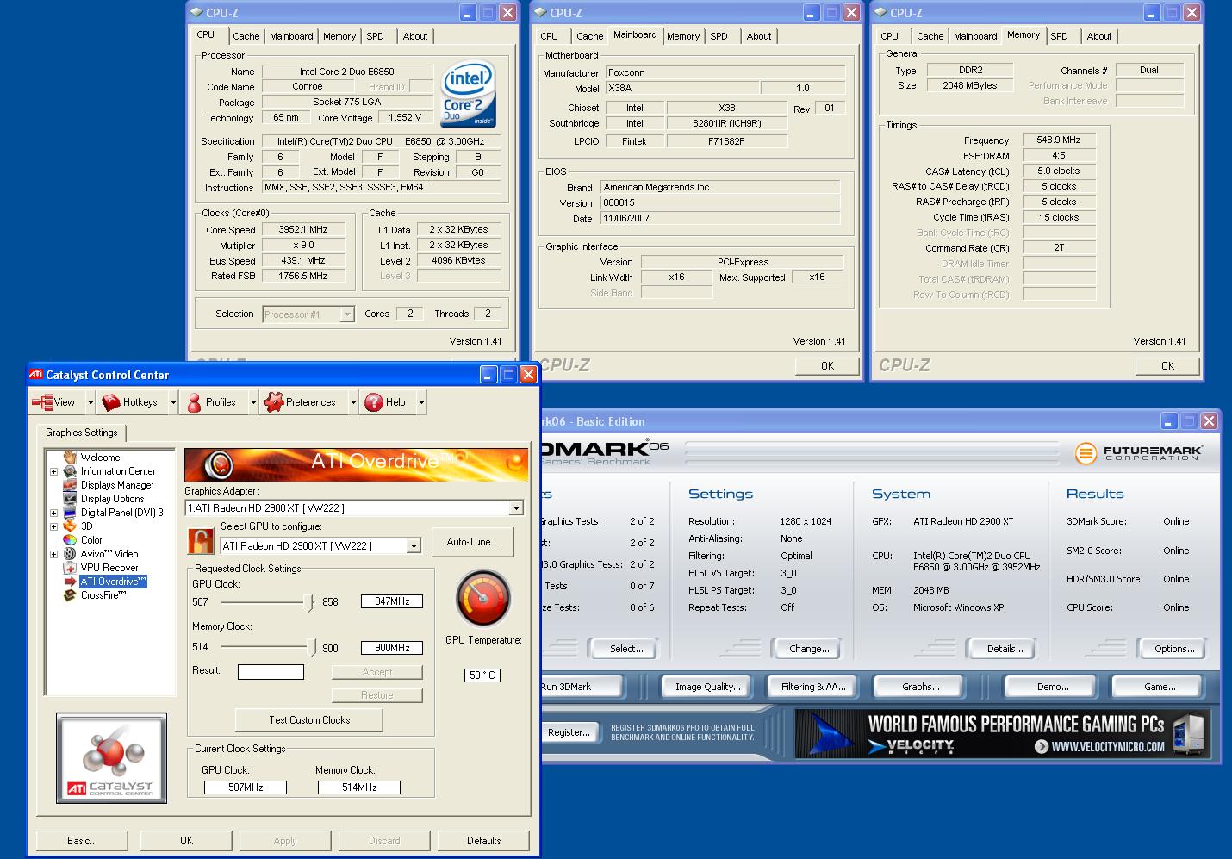Open the View toolbar menu icon
This screenshot has width=1232, height=859.
point(42,402)
